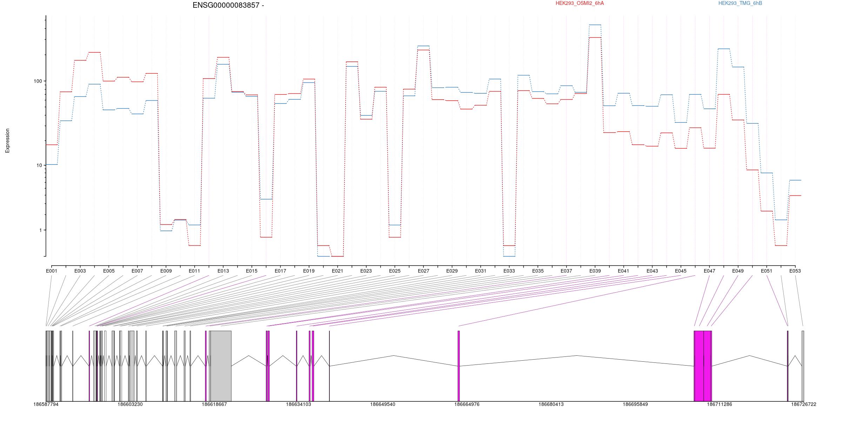Click exon label E047
Image resolution: width=842 pixels, height=421 pixels.
709,271
